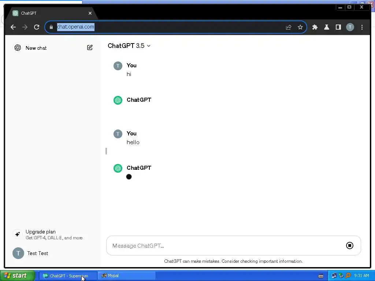This screenshot has height=281, width=375.
Task: Switch to Mypal taskbar item
Action: click(x=127, y=276)
